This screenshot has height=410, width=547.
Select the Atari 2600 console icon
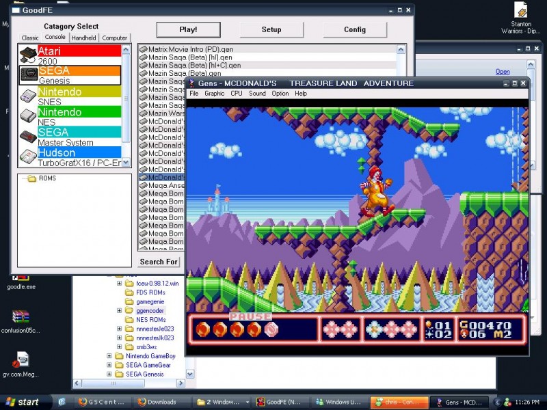(28, 55)
